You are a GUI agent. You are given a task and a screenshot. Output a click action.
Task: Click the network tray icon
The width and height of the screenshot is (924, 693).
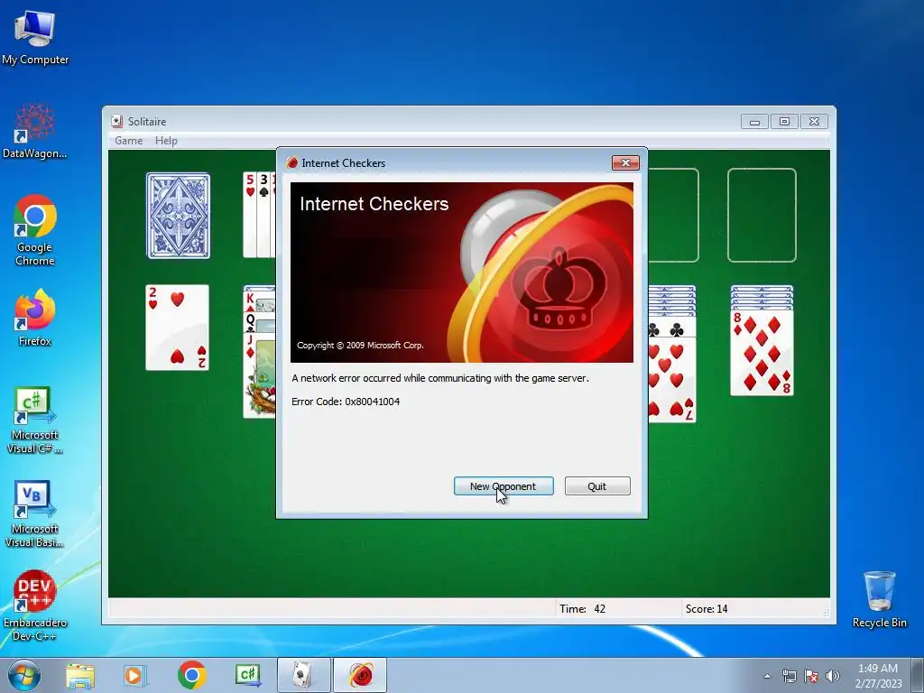(x=789, y=676)
